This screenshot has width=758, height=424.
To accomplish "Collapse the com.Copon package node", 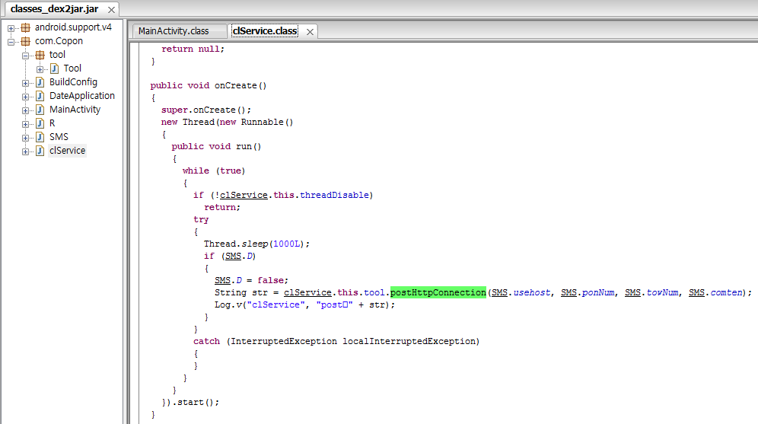I will [x=11, y=41].
